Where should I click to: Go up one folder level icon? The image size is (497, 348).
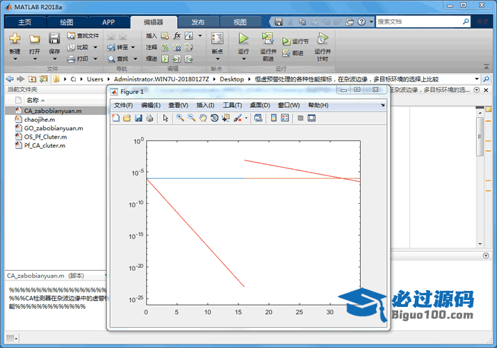(x=32, y=79)
